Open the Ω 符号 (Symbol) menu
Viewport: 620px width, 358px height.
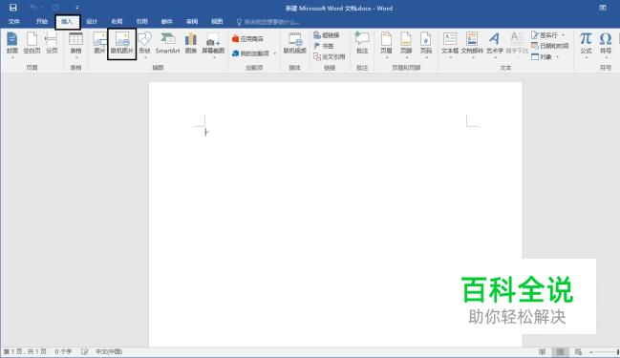tap(606, 45)
